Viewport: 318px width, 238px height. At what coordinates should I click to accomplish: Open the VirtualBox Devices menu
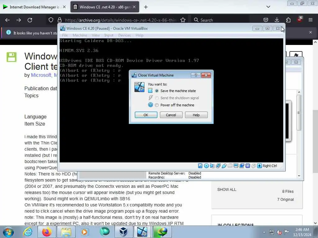[x=125, y=35]
